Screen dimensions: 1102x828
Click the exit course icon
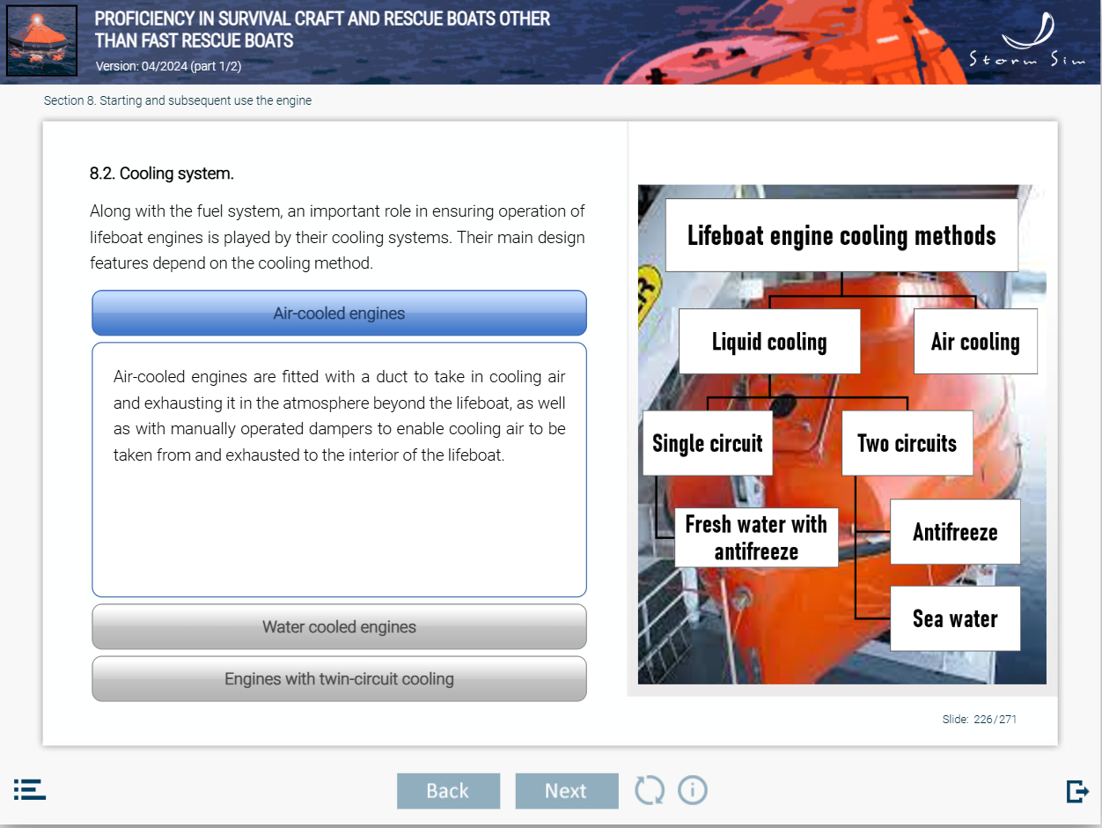point(1077,791)
